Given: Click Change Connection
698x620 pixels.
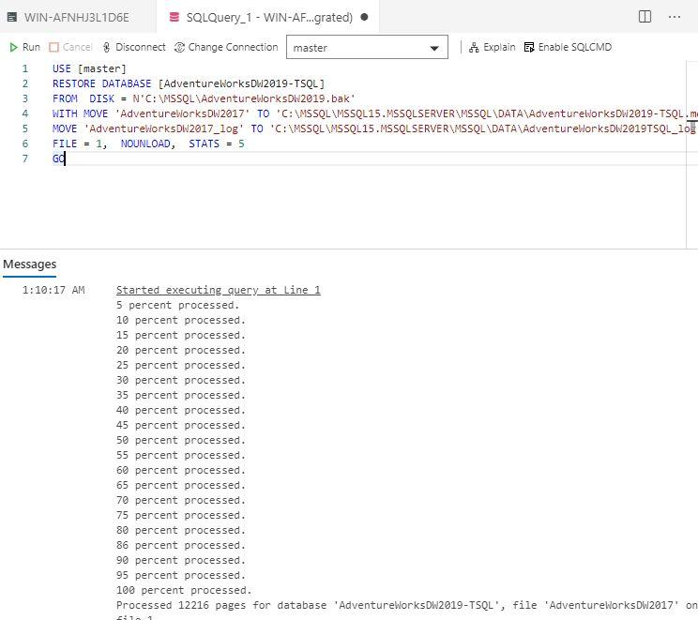Looking at the screenshot, I should point(226,47).
